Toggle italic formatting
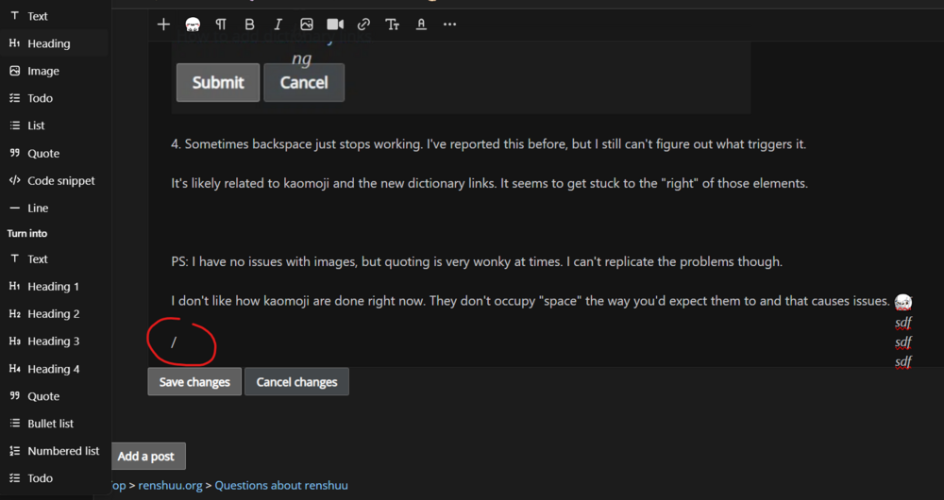 278,25
